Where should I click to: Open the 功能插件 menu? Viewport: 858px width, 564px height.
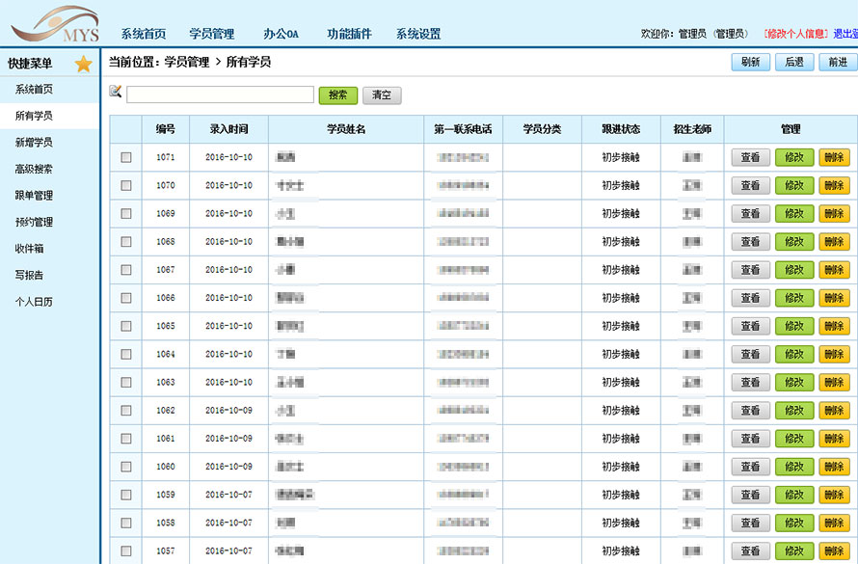pos(349,34)
